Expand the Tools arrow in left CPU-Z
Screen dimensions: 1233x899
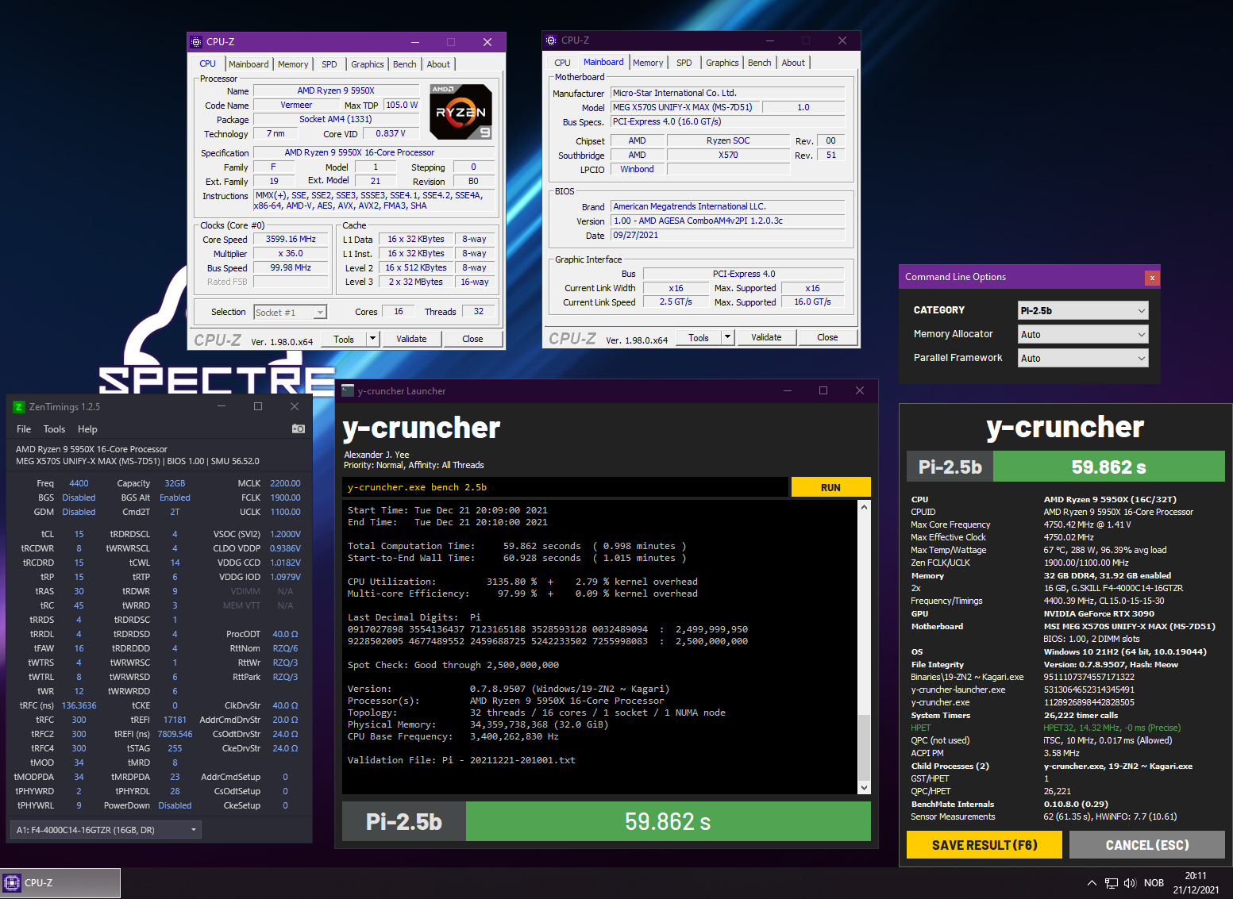click(372, 339)
